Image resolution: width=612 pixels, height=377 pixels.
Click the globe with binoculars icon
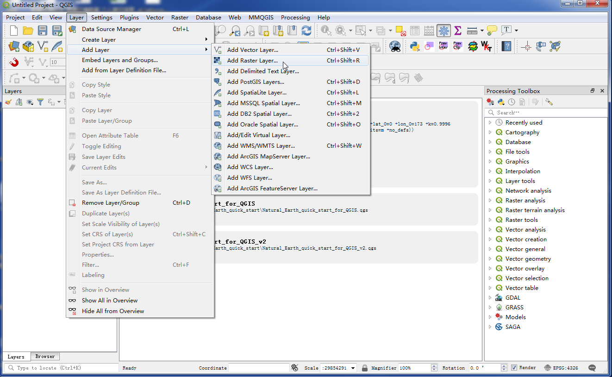[395, 46]
